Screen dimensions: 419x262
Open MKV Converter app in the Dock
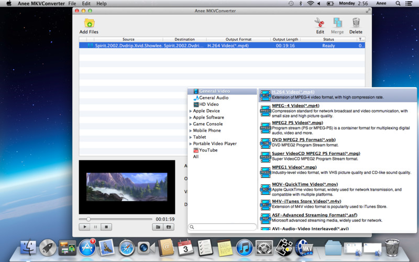tap(304, 247)
